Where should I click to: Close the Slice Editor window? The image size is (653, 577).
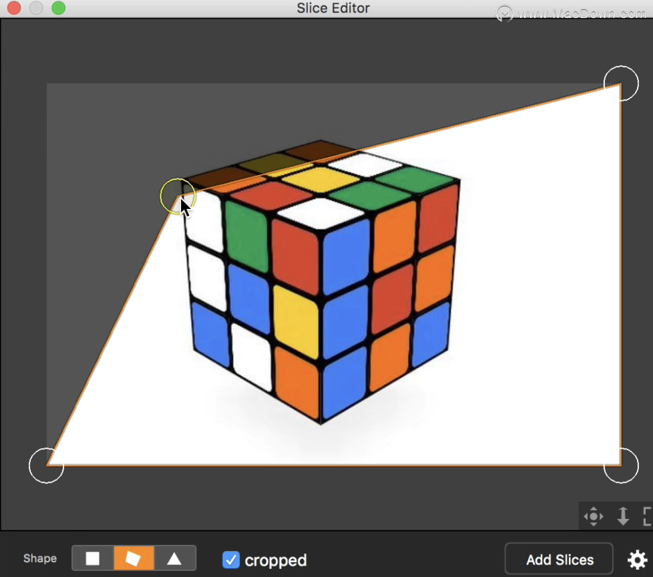(x=14, y=8)
